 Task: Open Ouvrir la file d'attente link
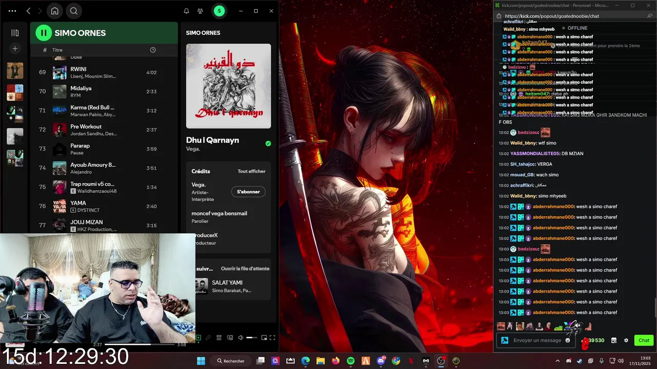coord(245,269)
